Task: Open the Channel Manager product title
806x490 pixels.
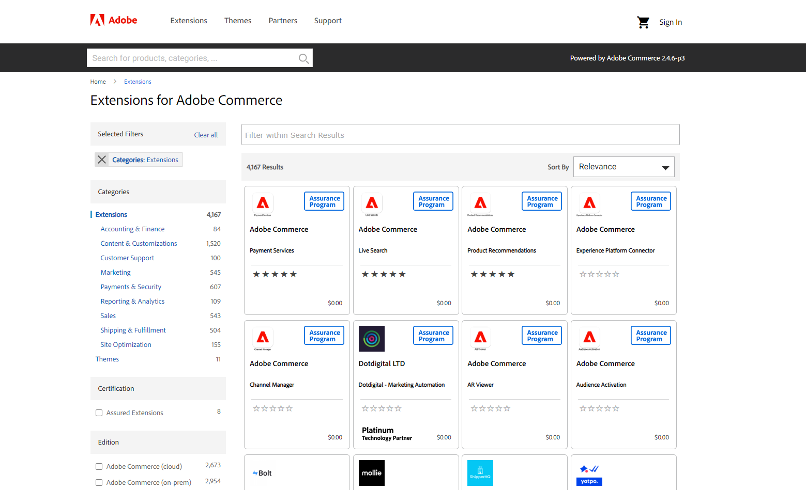Action: 271,385
